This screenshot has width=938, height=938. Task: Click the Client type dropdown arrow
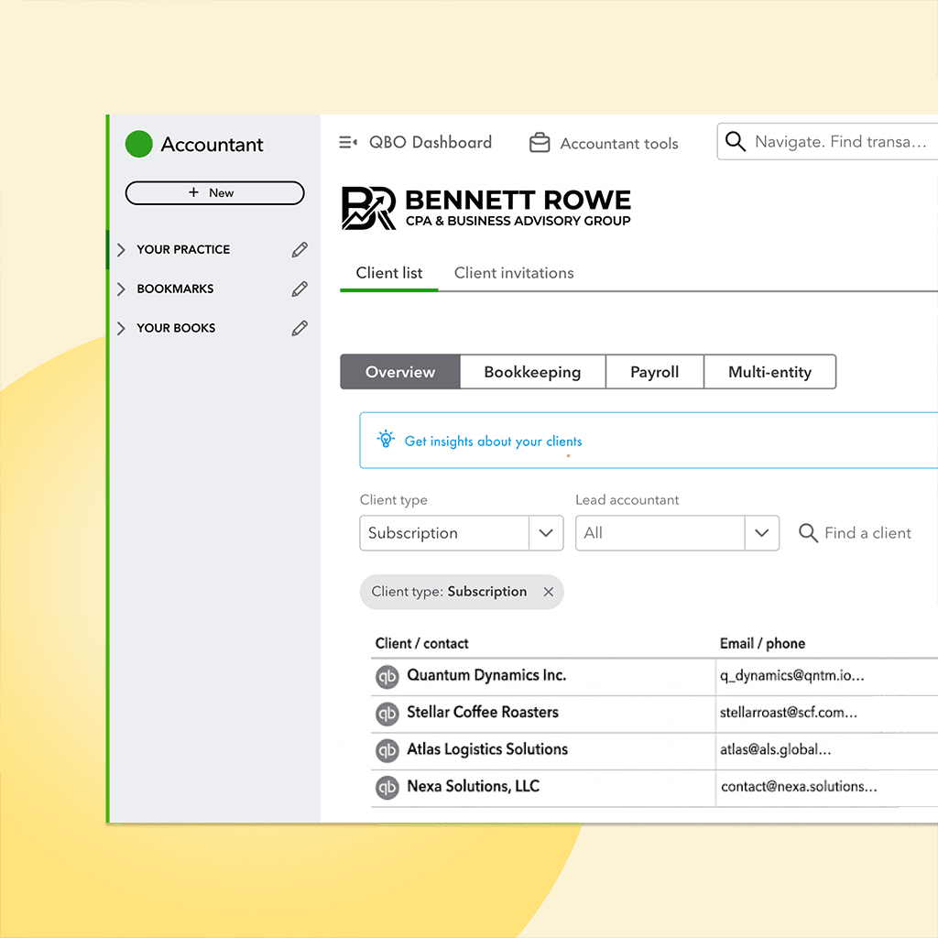click(x=546, y=533)
